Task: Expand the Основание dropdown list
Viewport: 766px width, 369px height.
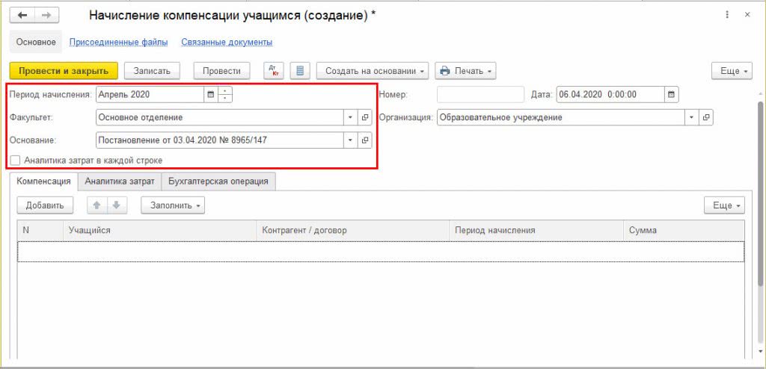Action: click(350, 140)
